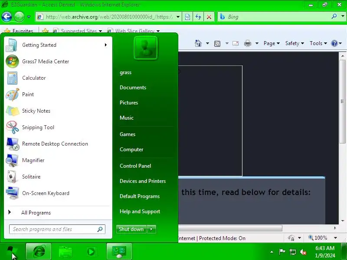Stop page loading with the red X

(x=209, y=17)
